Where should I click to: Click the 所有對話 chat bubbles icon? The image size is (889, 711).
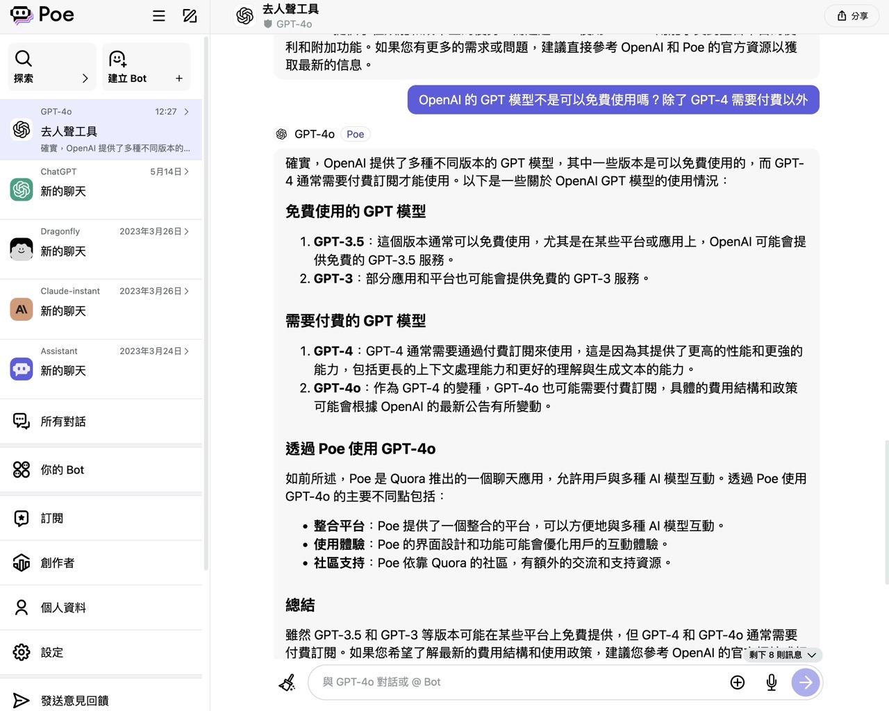coord(22,421)
